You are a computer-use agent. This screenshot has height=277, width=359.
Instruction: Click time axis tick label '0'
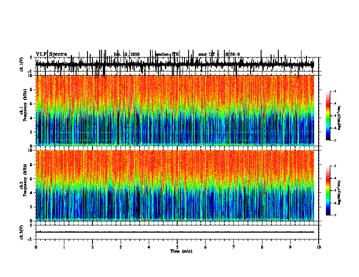pyautogui.click(x=36, y=247)
